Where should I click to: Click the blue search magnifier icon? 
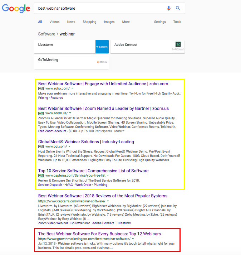tap(178, 8)
